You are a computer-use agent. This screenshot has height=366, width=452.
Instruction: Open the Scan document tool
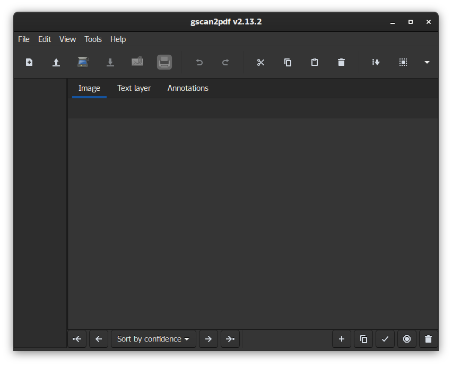tap(83, 62)
